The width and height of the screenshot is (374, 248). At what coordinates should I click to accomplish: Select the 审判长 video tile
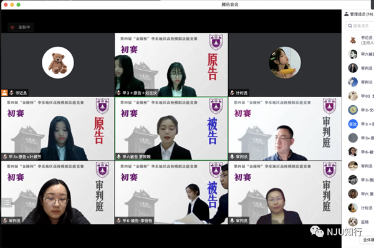click(285, 128)
